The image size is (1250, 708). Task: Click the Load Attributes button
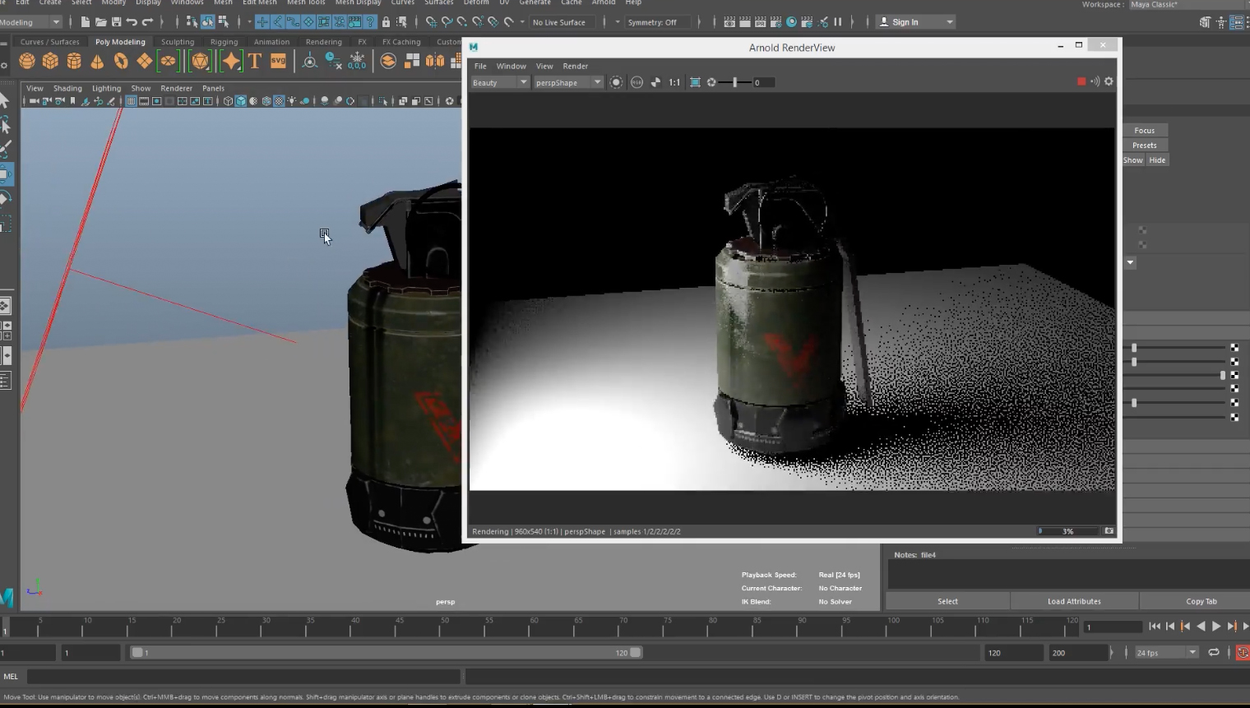coord(1074,601)
